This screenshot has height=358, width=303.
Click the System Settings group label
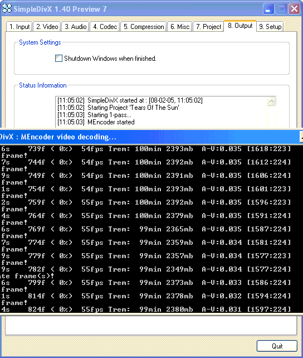click(x=40, y=42)
